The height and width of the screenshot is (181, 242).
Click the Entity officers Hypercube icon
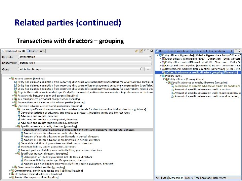pos(160,55)
